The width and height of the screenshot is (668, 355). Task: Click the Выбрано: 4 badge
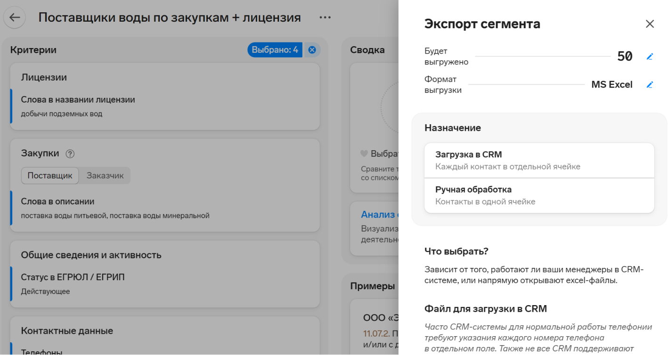pos(275,50)
